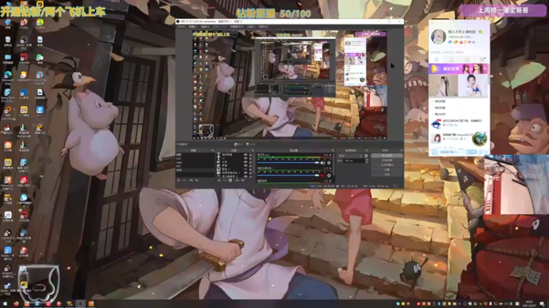This screenshot has height=308, width=549.
Task: Open OBS Profile menu
Action: (219, 27)
